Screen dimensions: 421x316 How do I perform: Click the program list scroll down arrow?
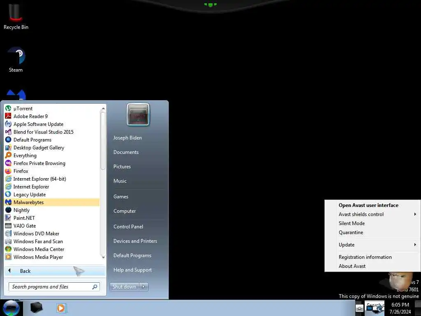[x=103, y=258]
